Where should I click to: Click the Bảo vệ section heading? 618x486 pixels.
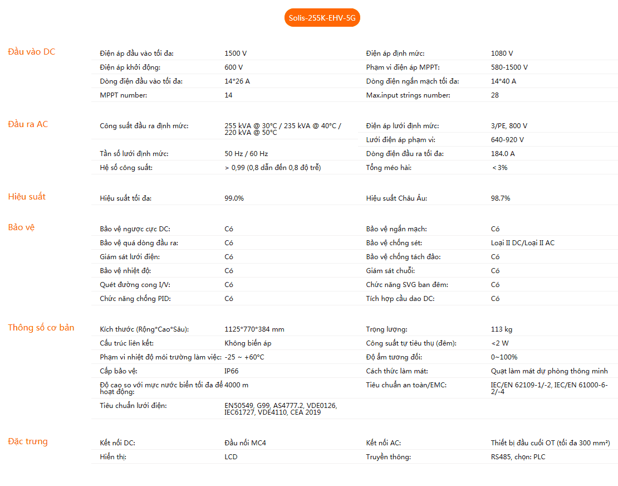pyautogui.click(x=21, y=227)
